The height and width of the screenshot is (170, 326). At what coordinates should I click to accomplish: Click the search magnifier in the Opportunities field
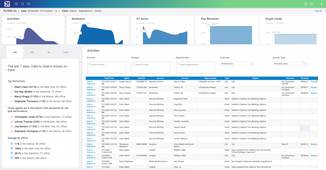pyautogui.click(x=178, y=64)
